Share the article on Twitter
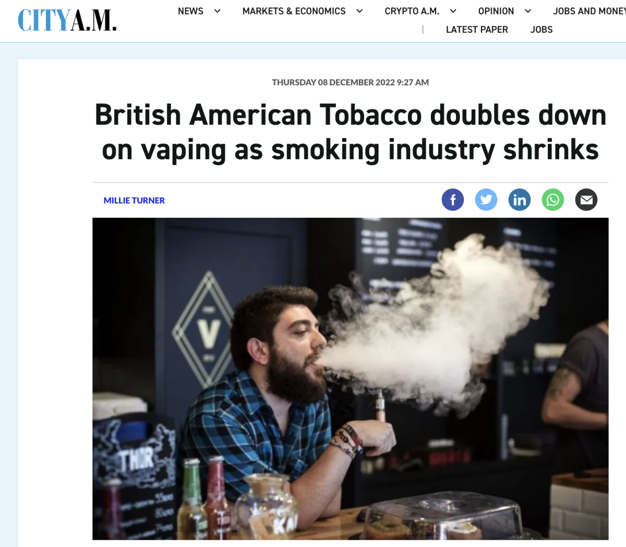Image resolution: width=626 pixels, height=547 pixels. point(486,200)
